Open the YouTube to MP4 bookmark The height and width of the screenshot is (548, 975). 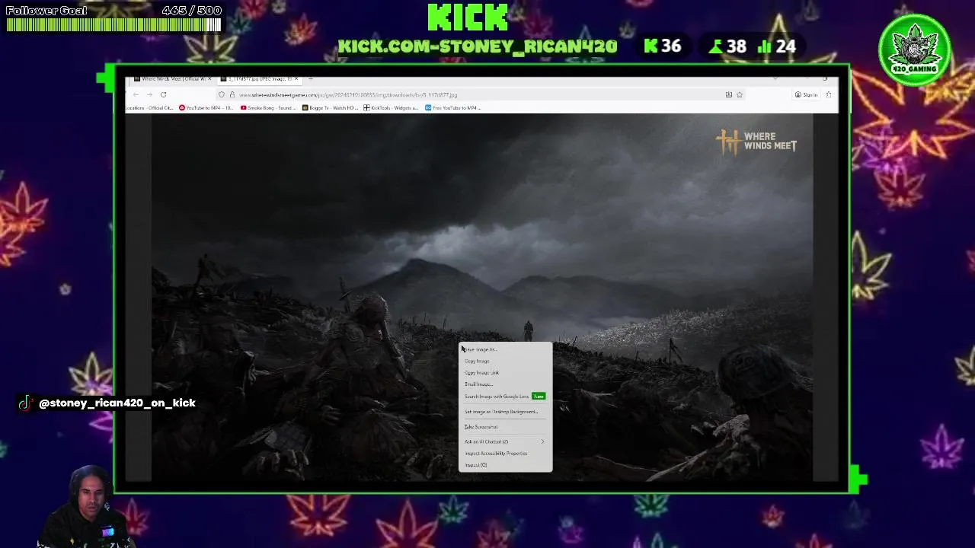click(x=206, y=108)
